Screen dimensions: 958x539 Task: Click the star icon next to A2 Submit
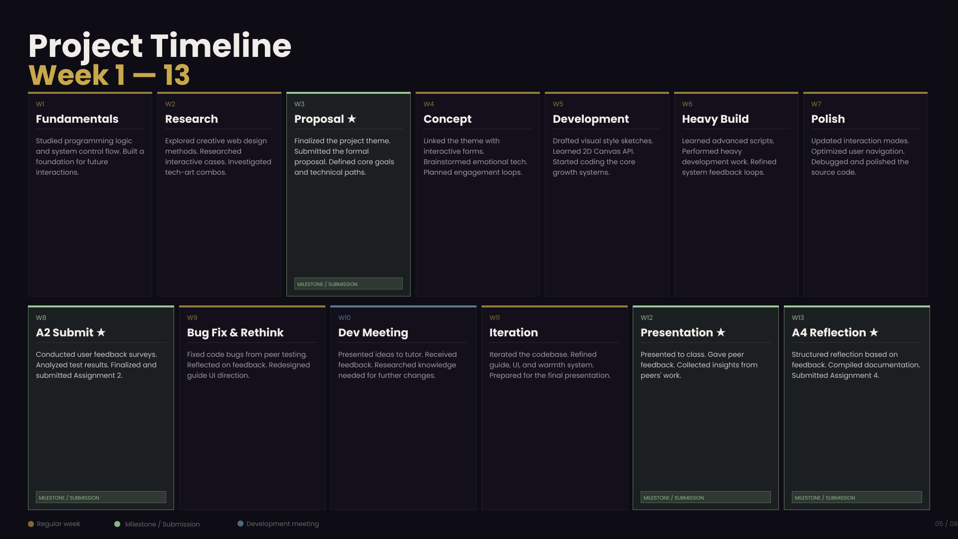[101, 332]
